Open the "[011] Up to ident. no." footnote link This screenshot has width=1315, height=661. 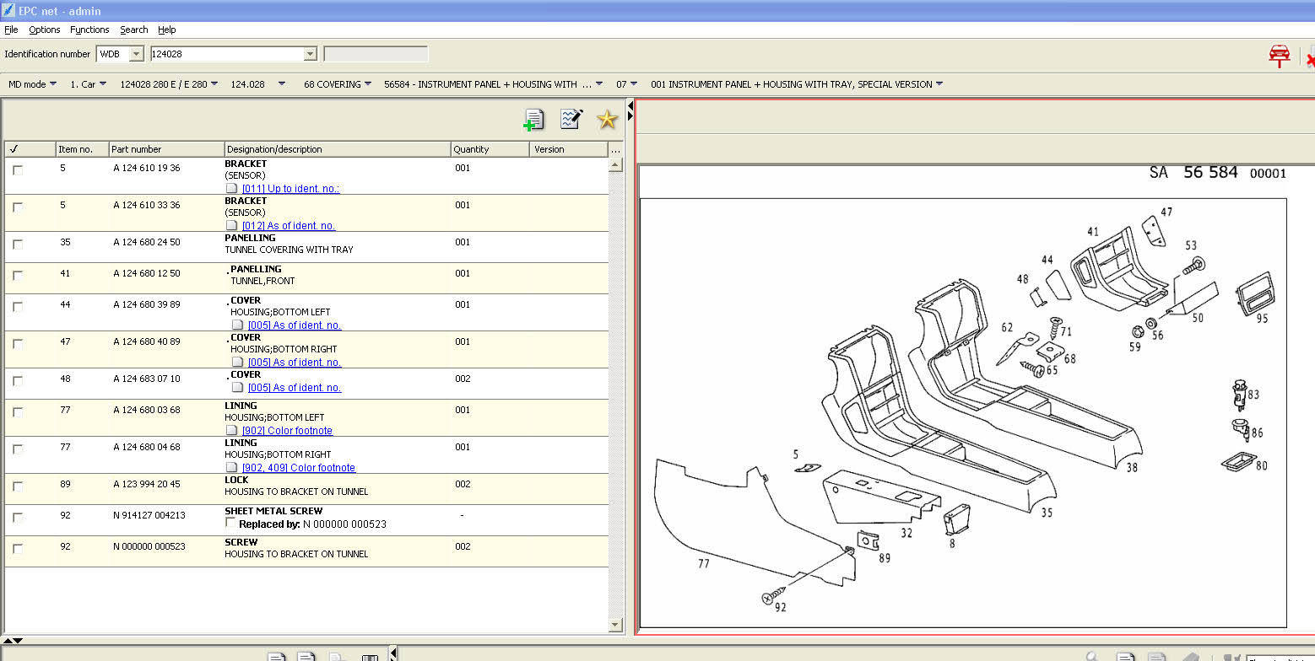pyautogui.click(x=290, y=189)
